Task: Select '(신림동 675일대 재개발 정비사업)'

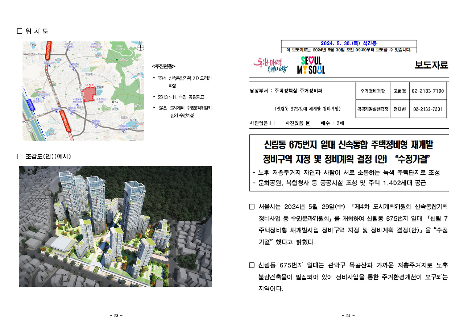Action: point(308,109)
